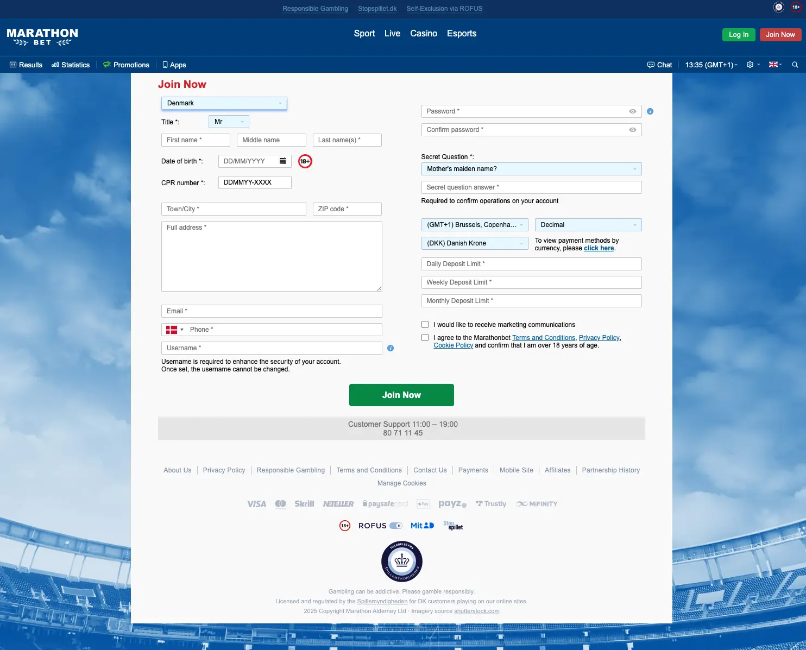This screenshot has height=650, width=806.
Task: Select the Esports menu item
Action: click(461, 33)
